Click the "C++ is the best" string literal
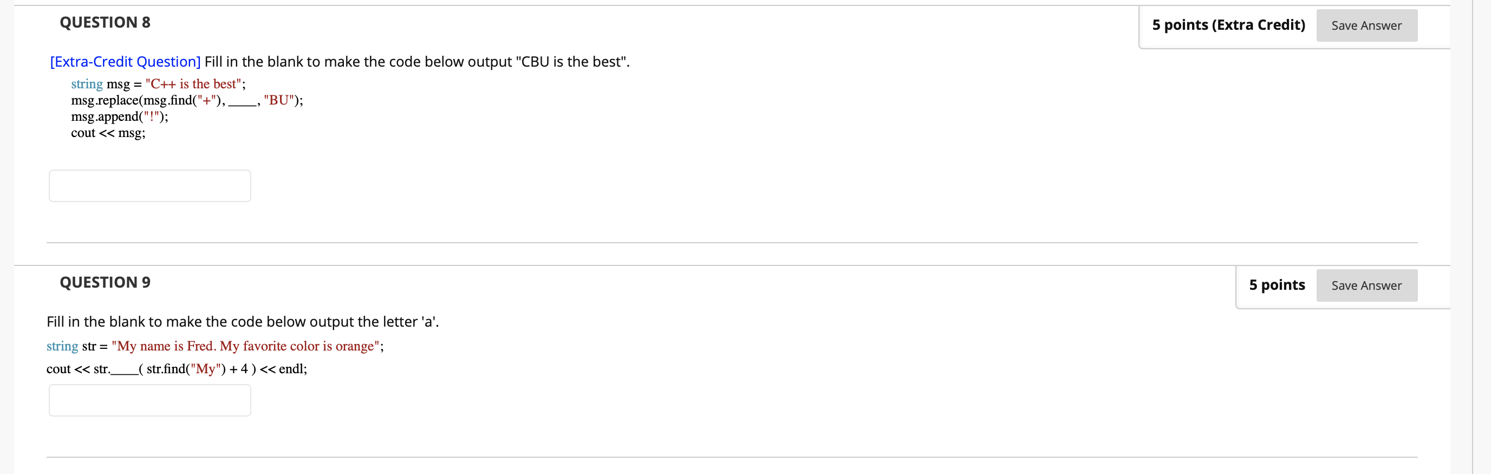The height and width of the screenshot is (474, 1491). [193, 84]
